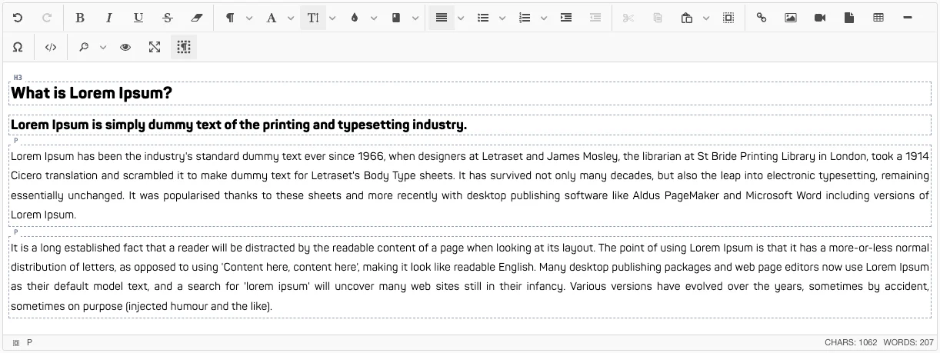Click the status bar select-all icon
The image size is (940, 353).
(x=15, y=343)
